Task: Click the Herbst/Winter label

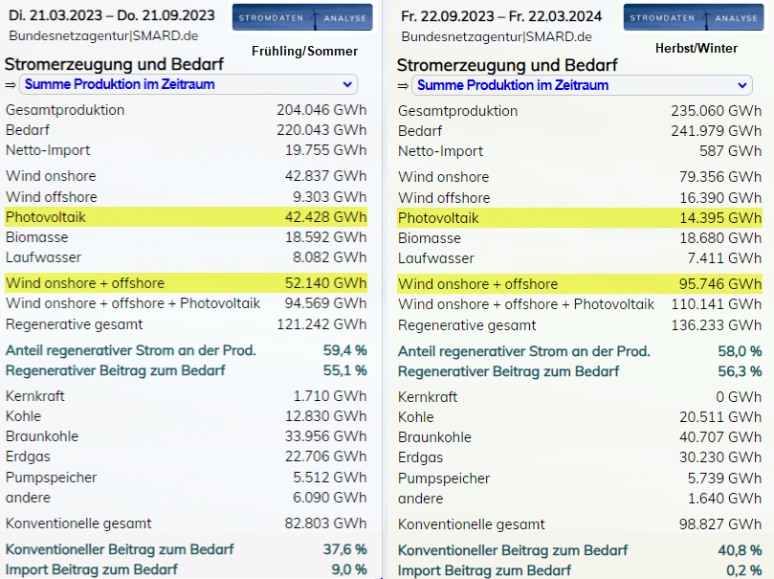Action: point(696,48)
